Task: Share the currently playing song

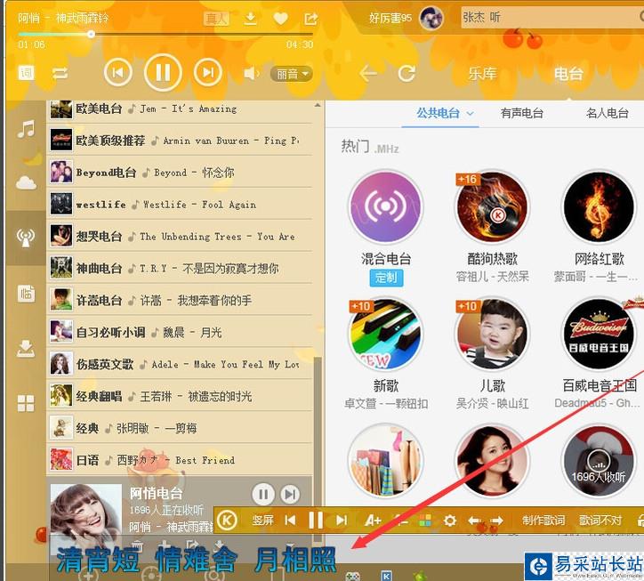Action: pyautogui.click(x=311, y=18)
